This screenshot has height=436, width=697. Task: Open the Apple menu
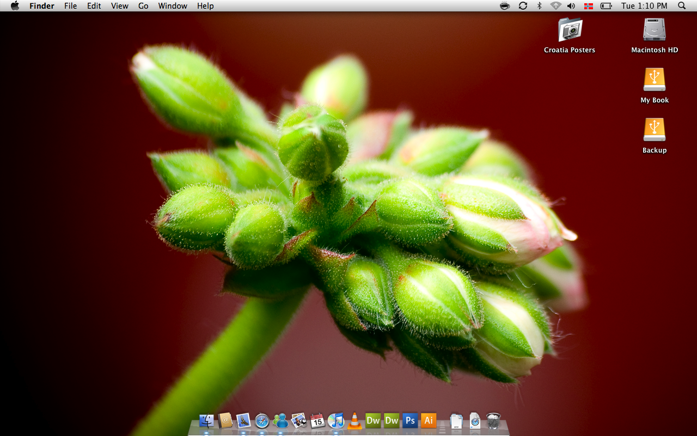[x=15, y=6]
